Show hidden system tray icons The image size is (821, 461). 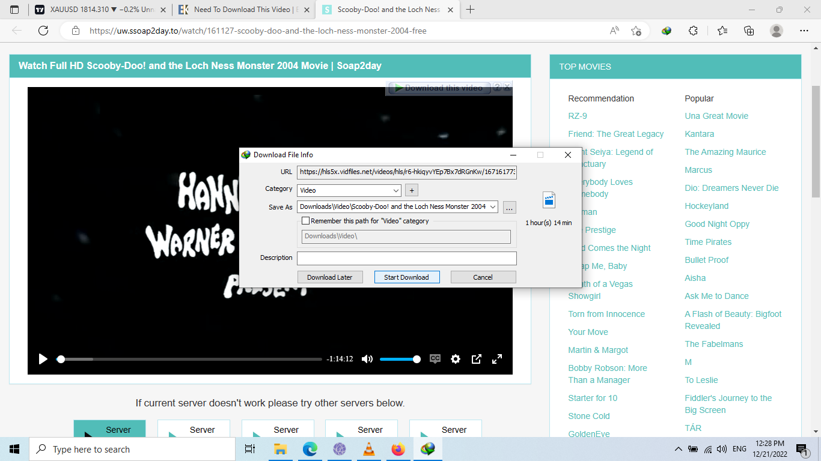pos(679,449)
